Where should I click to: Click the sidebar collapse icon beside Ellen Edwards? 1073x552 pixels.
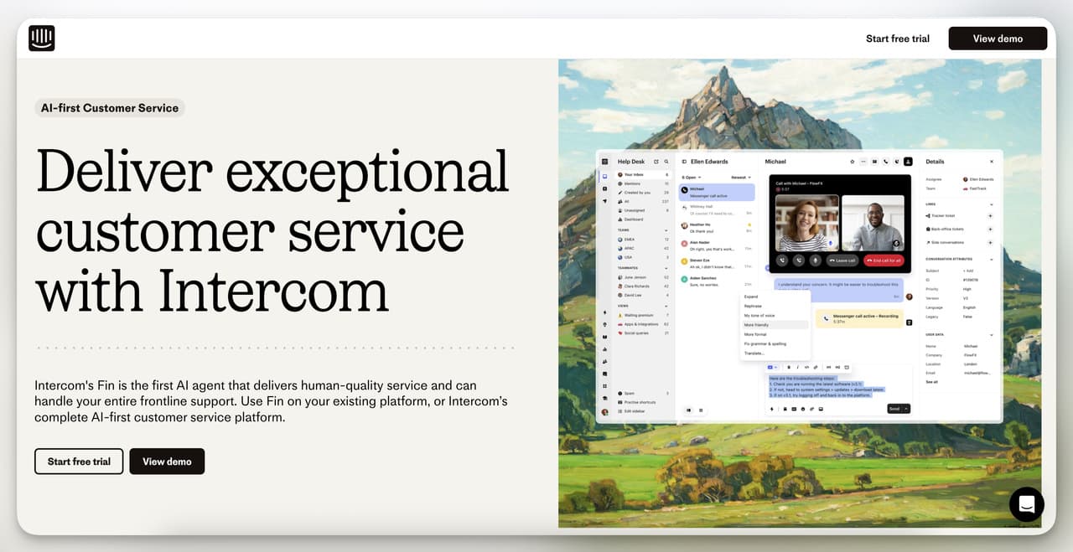coord(684,162)
